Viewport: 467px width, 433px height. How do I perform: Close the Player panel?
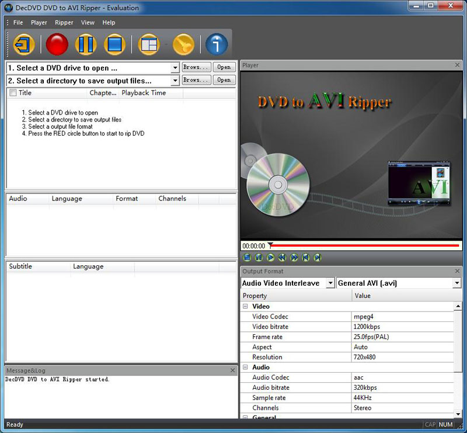click(458, 65)
